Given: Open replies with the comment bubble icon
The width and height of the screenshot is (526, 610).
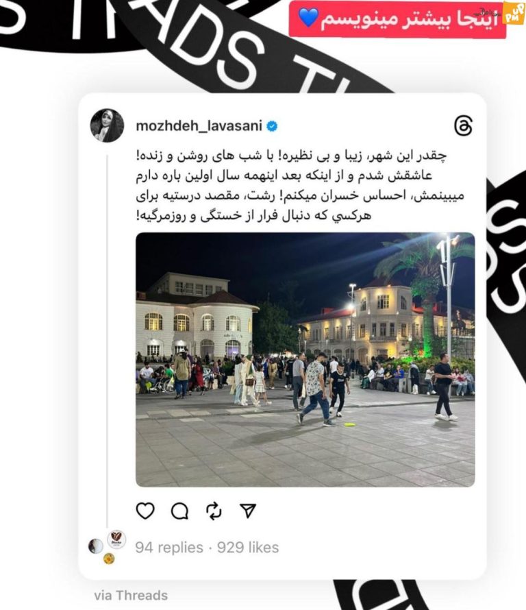Looking at the screenshot, I should coord(180,511).
